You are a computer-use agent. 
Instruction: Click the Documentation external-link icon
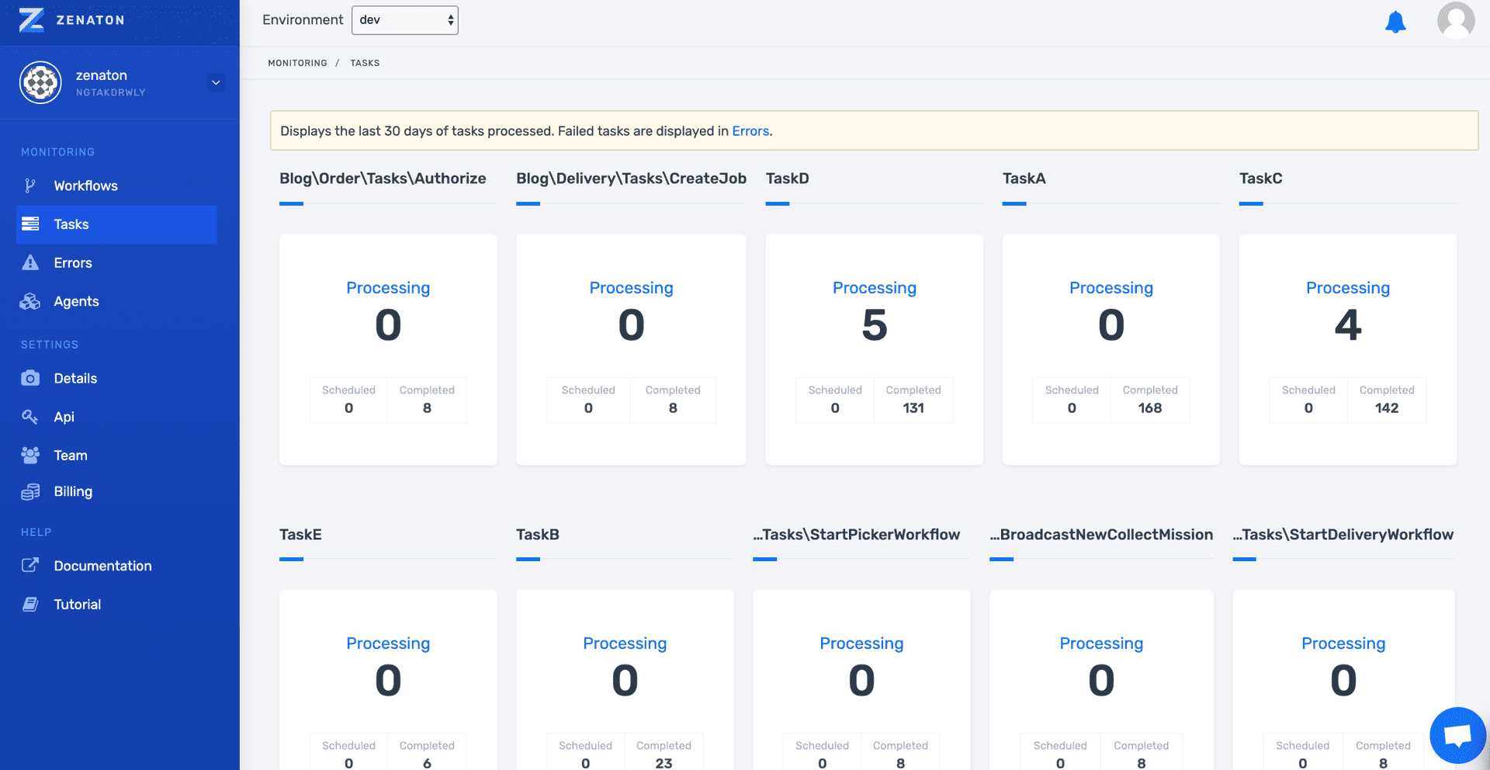[x=30, y=565]
